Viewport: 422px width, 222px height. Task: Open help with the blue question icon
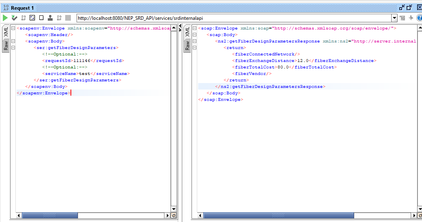click(419, 18)
